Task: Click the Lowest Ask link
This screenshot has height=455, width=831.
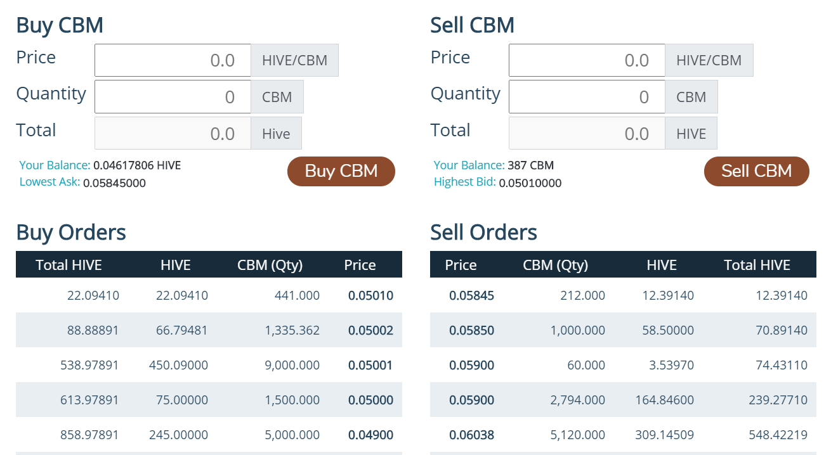Action: click(50, 182)
